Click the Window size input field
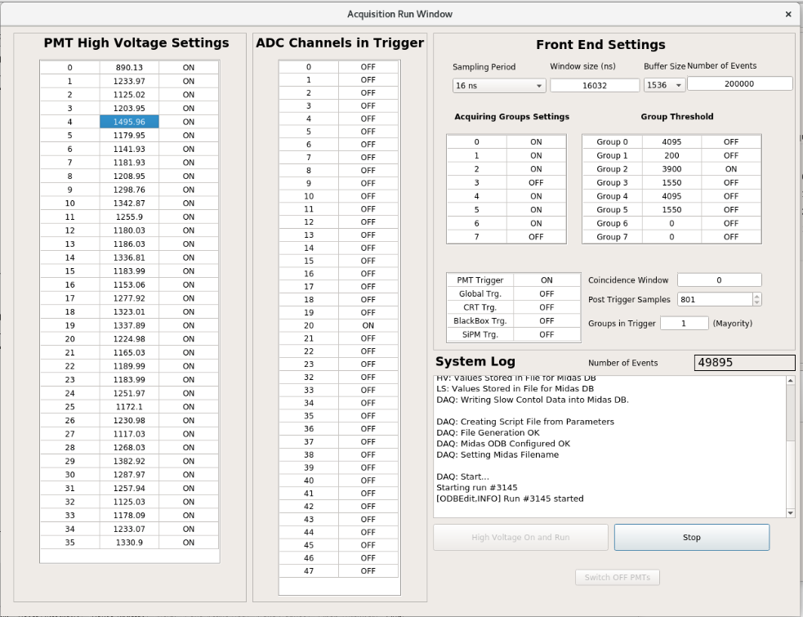The width and height of the screenshot is (803, 617). 595,85
